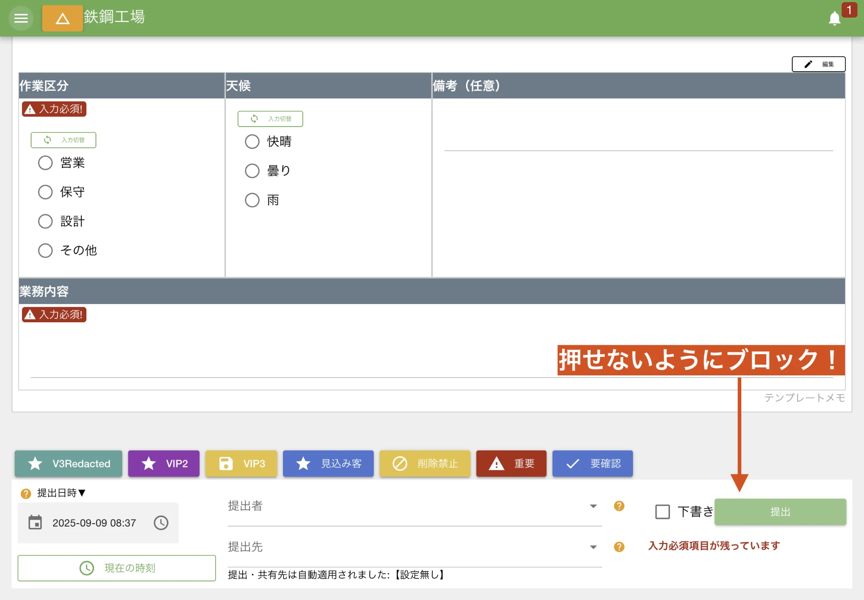Screen dimensions: 864x600
Task: Click the prohibition icon on 削除禁止 tag
Action: (400, 463)
